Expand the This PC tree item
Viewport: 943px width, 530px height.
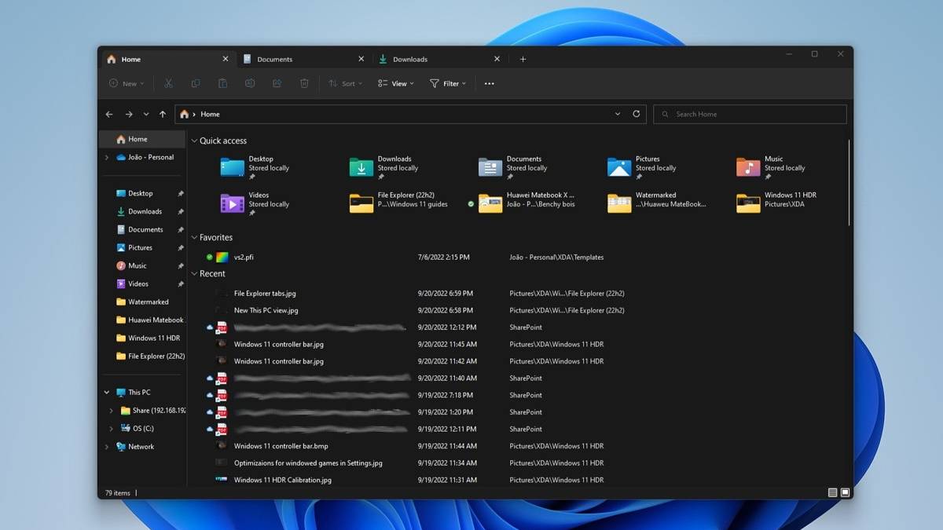click(106, 392)
